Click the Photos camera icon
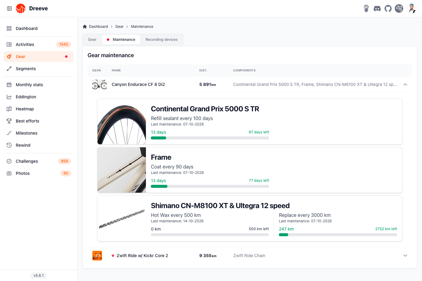This screenshot has height=281, width=422. click(x=9, y=173)
